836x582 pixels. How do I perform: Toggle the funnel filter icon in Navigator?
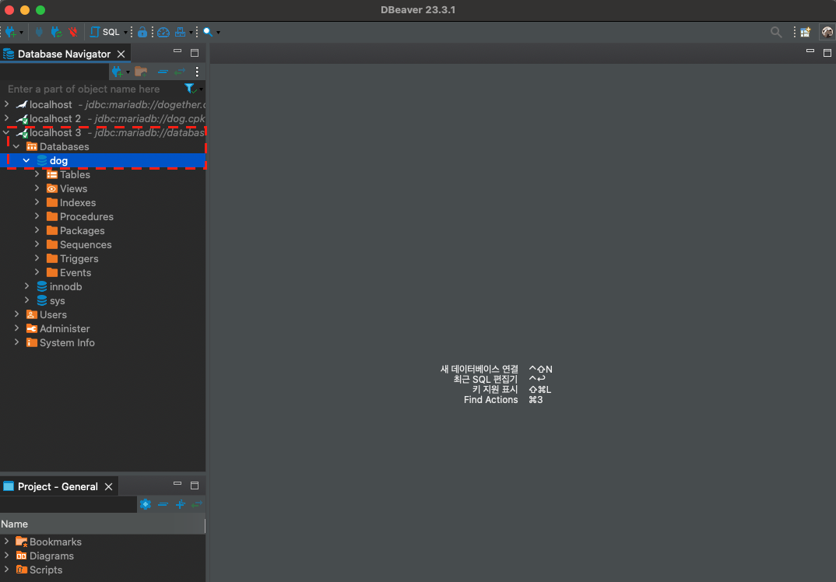tap(189, 89)
